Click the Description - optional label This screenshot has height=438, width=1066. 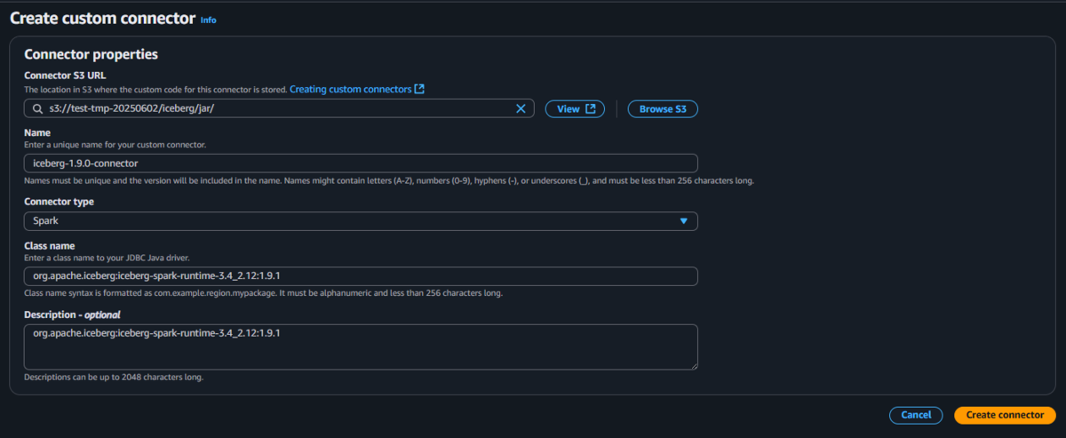(72, 315)
